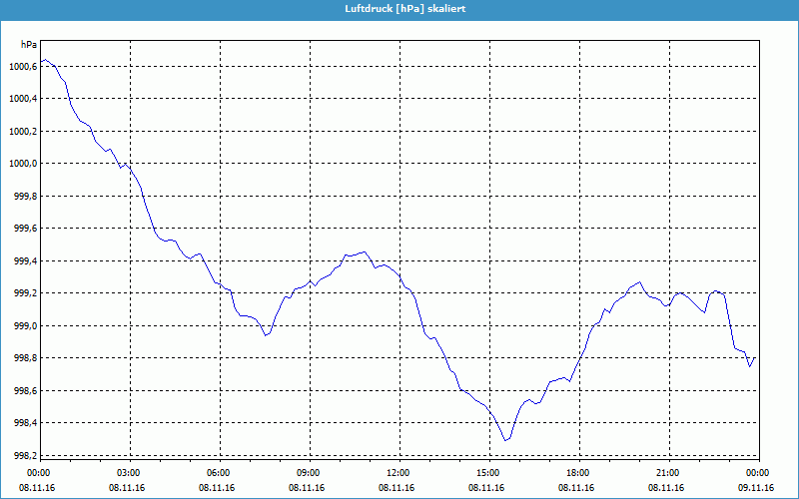
Task: Click the 999,4 y-axis label
Action: click(x=24, y=261)
